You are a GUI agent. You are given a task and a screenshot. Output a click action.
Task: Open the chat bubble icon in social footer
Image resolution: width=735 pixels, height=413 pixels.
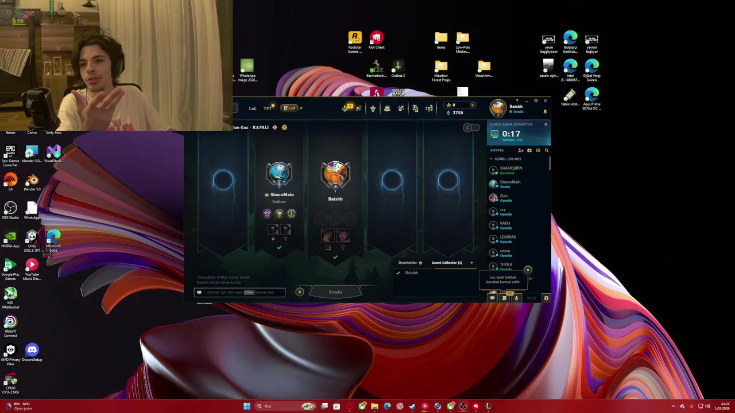(x=492, y=298)
